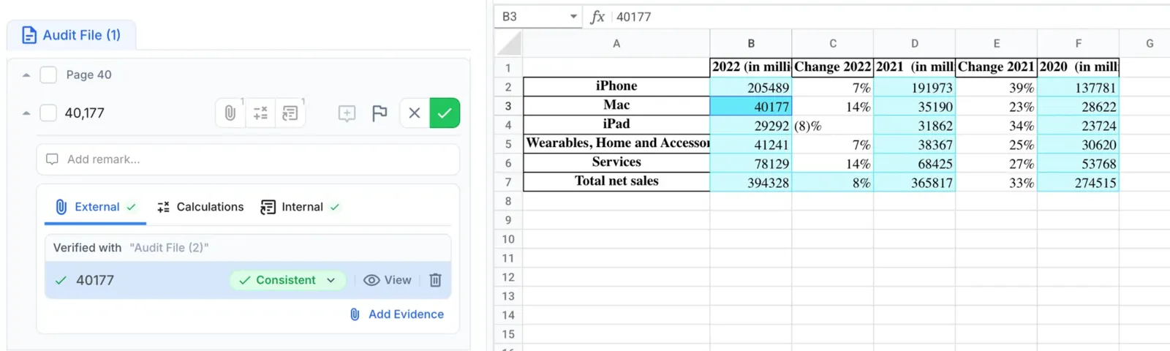Click the cell containing (8)%

coord(833,125)
